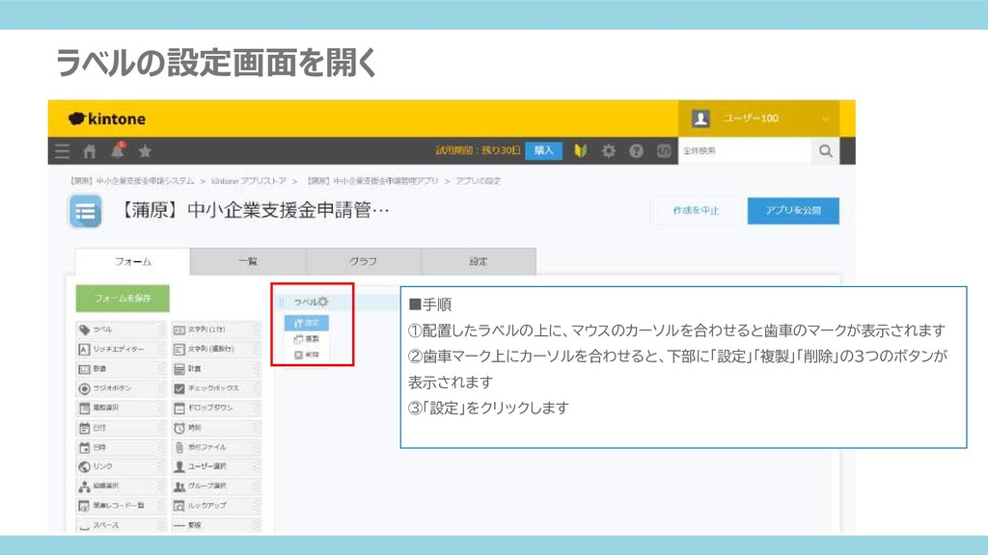Open the kintone アプリストア breadcrumb link

(x=248, y=180)
